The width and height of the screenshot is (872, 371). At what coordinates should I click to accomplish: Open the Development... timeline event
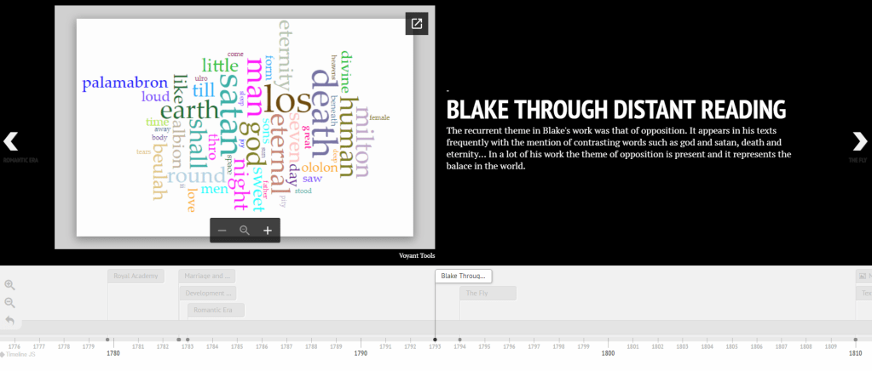206,293
